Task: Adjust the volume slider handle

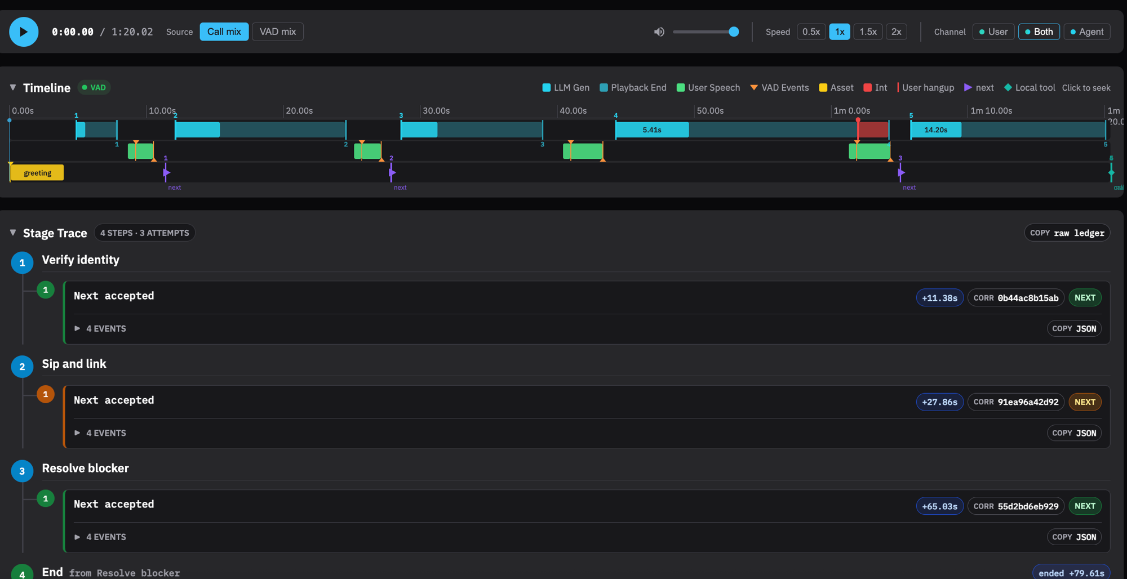Action: point(734,32)
